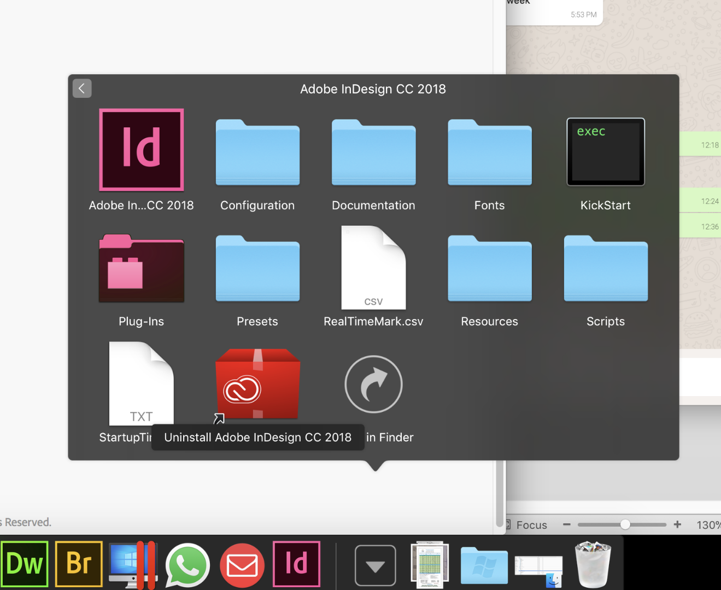
Task: Go back with the stack back chevron button
Action: click(82, 88)
